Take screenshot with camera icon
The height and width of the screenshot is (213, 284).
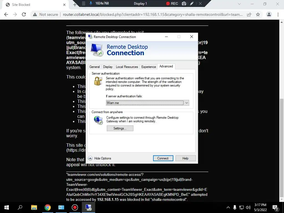184,3
